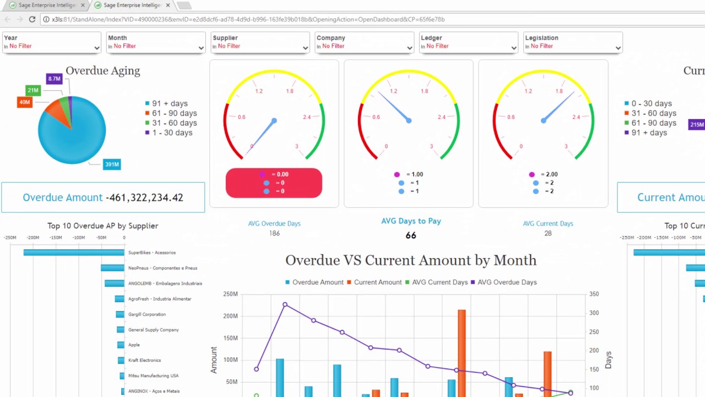
Task: Click the Overdue Aging chart title
Action: click(103, 71)
